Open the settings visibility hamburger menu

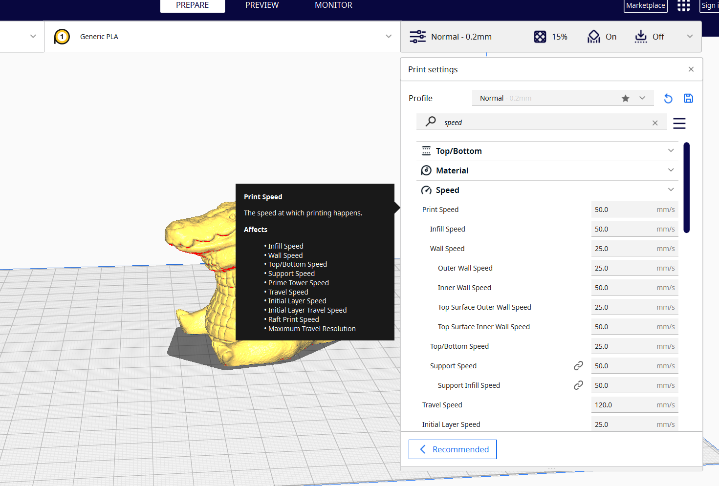pyautogui.click(x=679, y=123)
